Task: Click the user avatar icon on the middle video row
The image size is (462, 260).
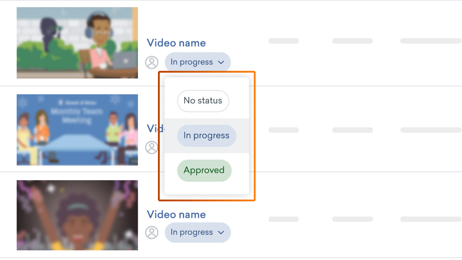Action: pyautogui.click(x=152, y=147)
